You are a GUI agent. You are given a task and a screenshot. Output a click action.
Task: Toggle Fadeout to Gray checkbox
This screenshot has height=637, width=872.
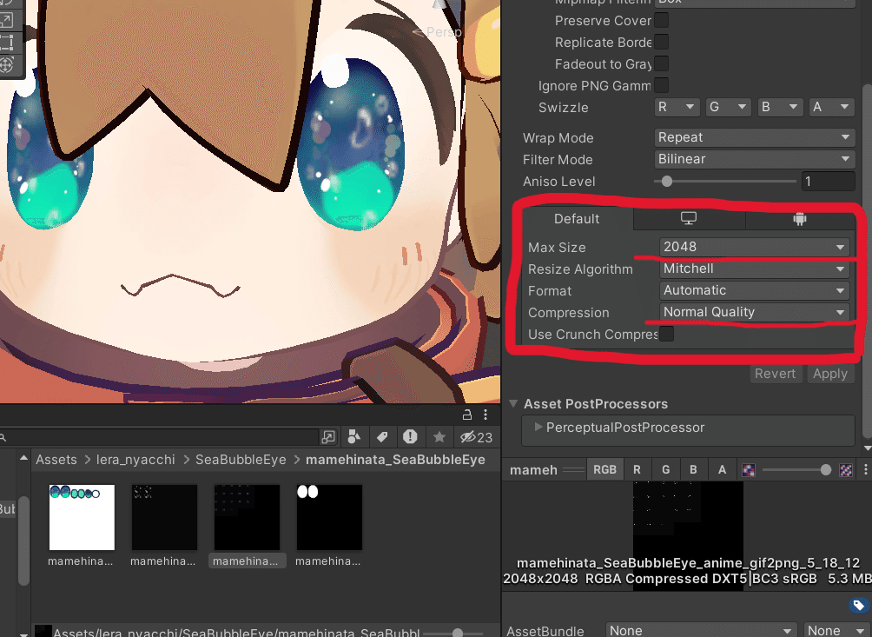click(662, 64)
